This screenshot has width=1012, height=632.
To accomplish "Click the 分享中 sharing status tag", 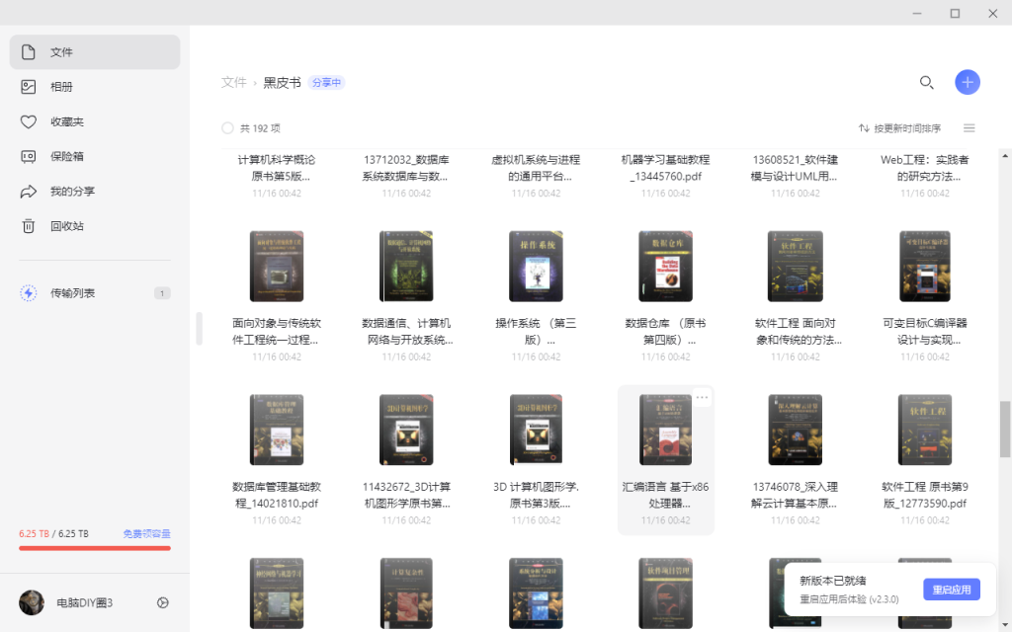I will pyautogui.click(x=326, y=83).
